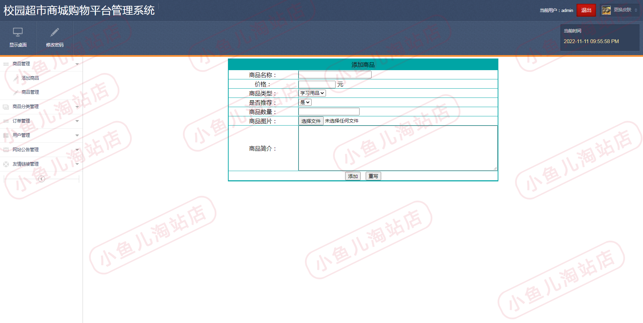Viewport: 643px width, 323px height.
Task: Click the 未选择任何文件 text
Action: click(342, 121)
